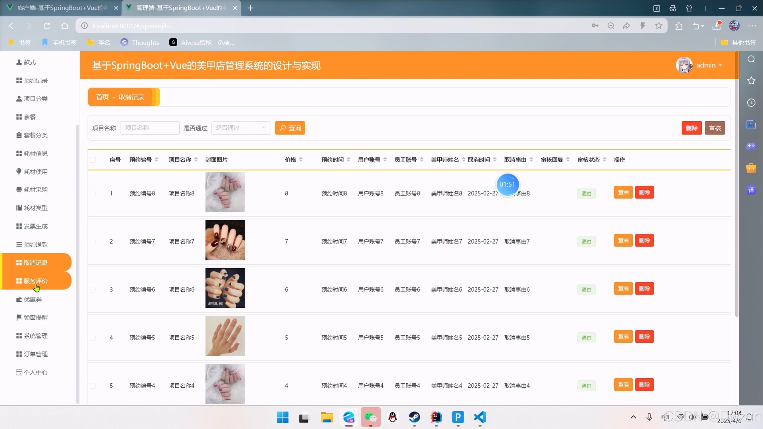This screenshot has width=763, height=429.
Task: Open the 是否通过 dropdown filter
Action: click(241, 128)
